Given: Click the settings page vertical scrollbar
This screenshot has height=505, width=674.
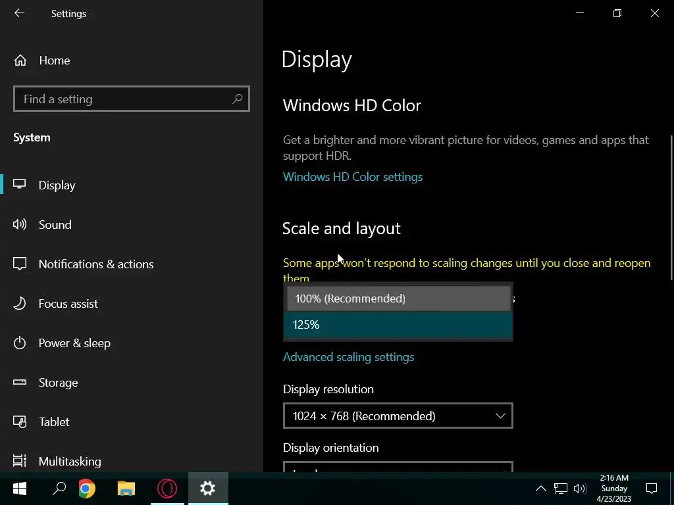Looking at the screenshot, I should [x=671, y=208].
